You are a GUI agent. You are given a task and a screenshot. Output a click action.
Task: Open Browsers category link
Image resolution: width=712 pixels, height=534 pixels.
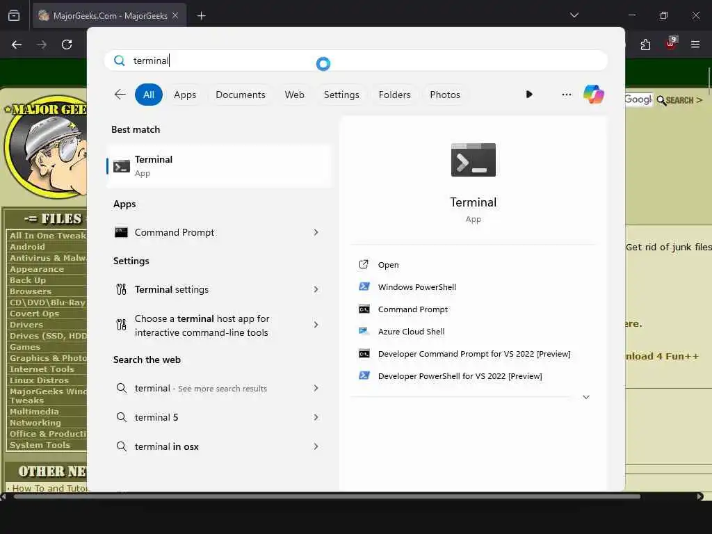[31, 291]
